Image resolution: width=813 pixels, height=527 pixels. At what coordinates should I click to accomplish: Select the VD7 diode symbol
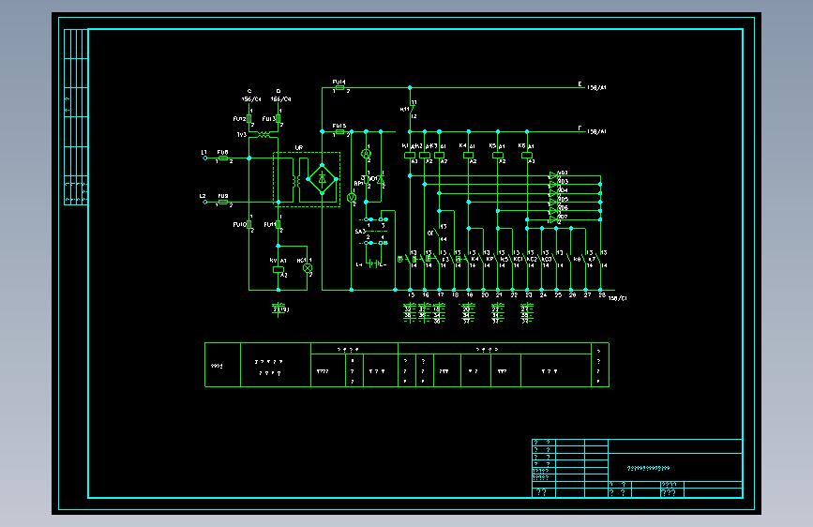pyautogui.click(x=553, y=219)
